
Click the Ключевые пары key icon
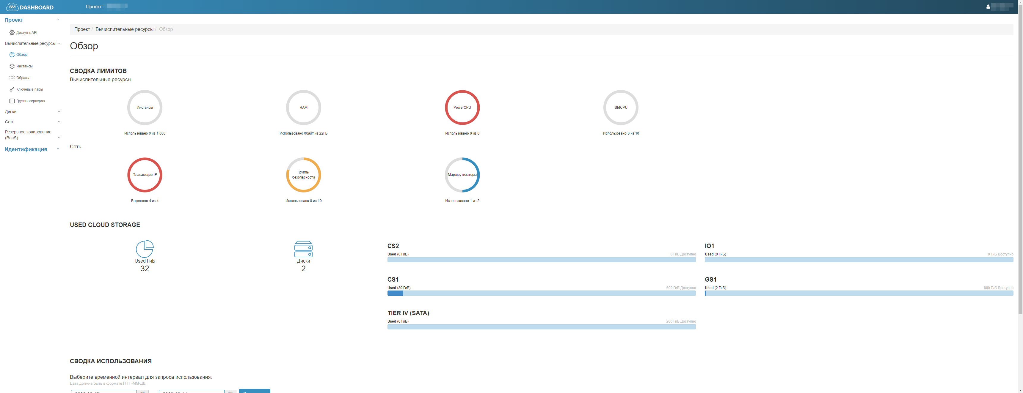click(x=12, y=90)
